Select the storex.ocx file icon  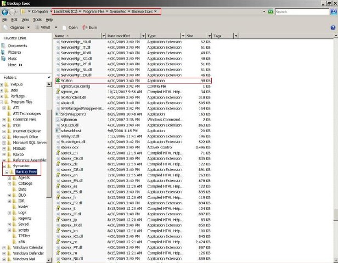pyautogui.click(x=58, y=147)
